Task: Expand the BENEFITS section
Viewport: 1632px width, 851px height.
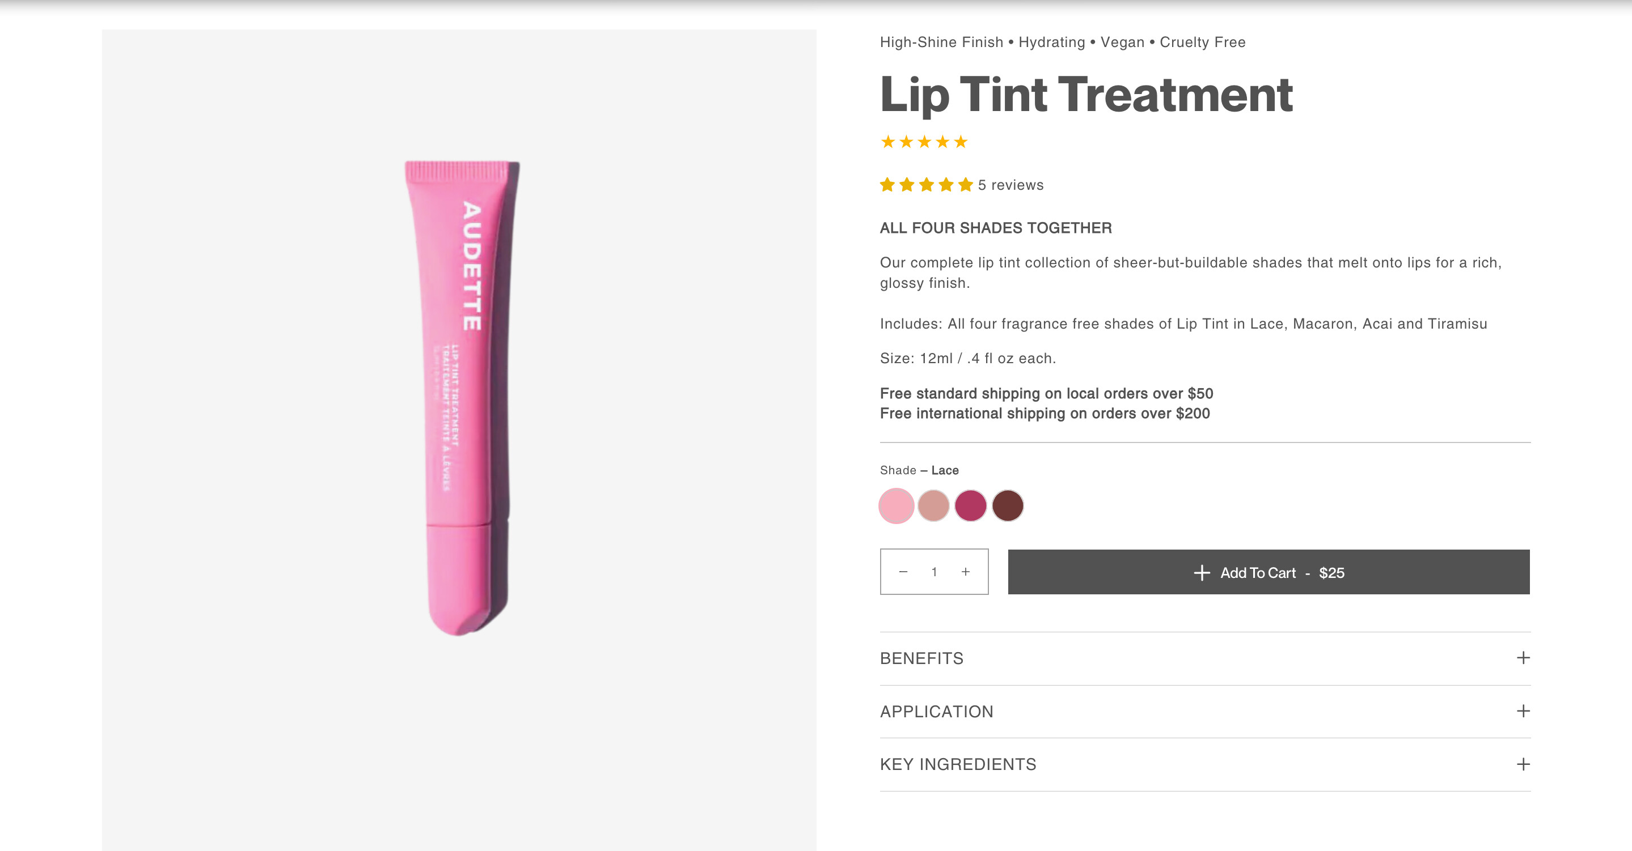Action: coord(922,658)
